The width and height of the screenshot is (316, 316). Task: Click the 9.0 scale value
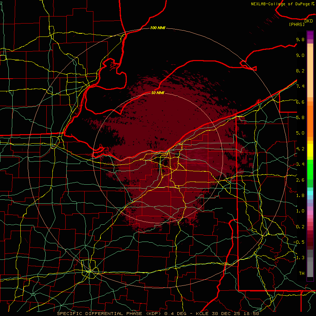point(300,55)
